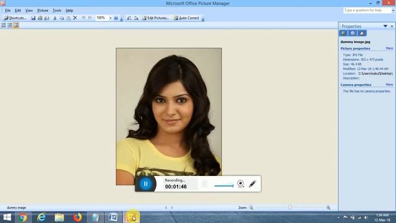Click the Save icon in toolbar
This screenshot has width=396, height=223.
click(33, 18)
